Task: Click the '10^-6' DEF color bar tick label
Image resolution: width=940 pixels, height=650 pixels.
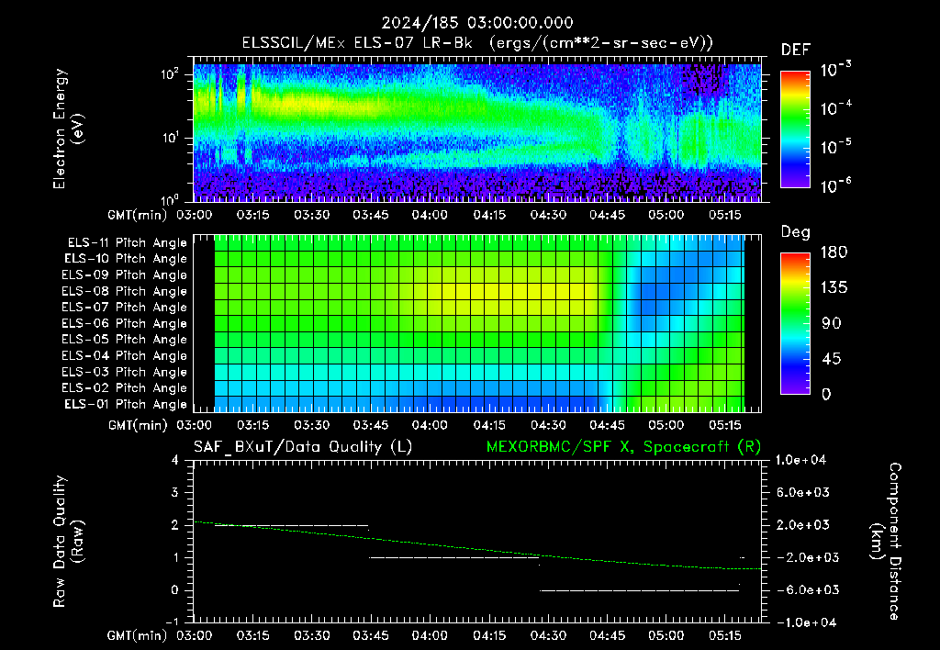Action: click(835, 185)
